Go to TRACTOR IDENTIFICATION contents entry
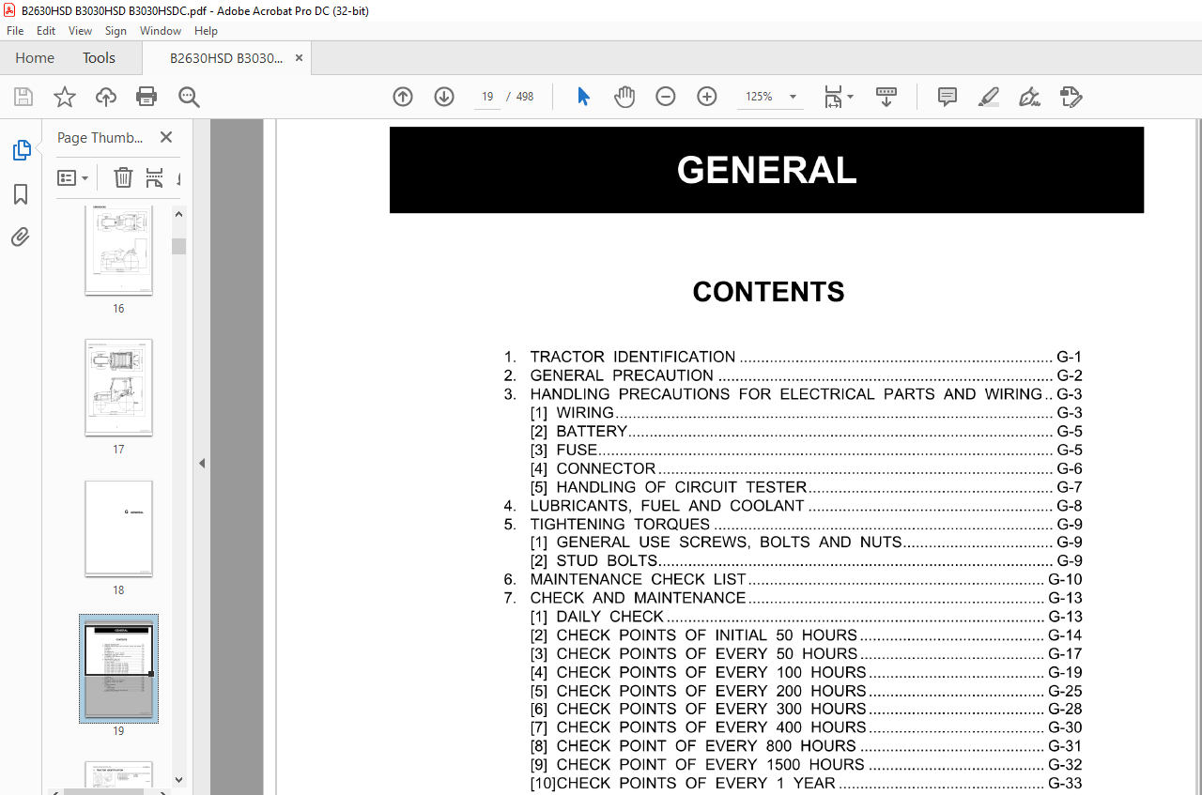The image size is (1202, 795). point(793,357)
